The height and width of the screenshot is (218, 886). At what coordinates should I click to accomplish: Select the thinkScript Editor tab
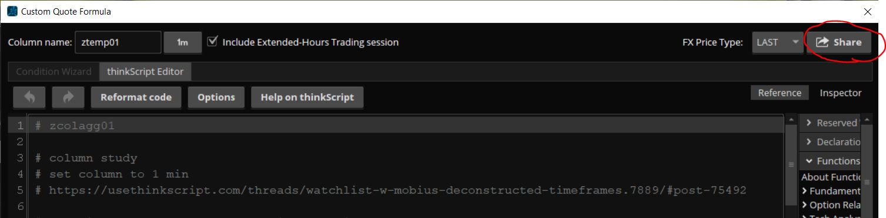pos(145,71)
